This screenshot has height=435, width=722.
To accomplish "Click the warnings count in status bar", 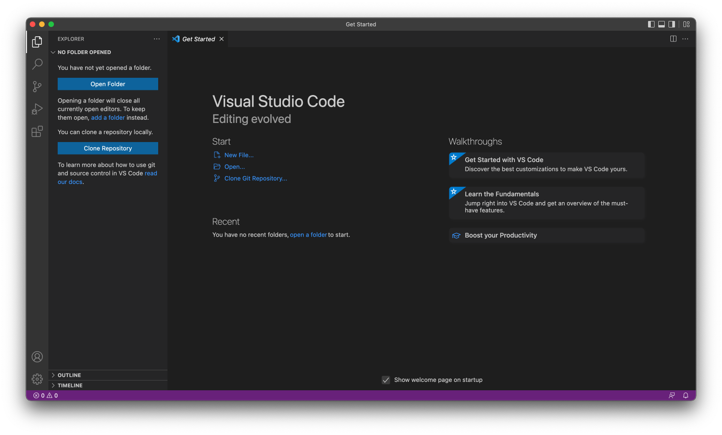I will (x=53, y=395).
